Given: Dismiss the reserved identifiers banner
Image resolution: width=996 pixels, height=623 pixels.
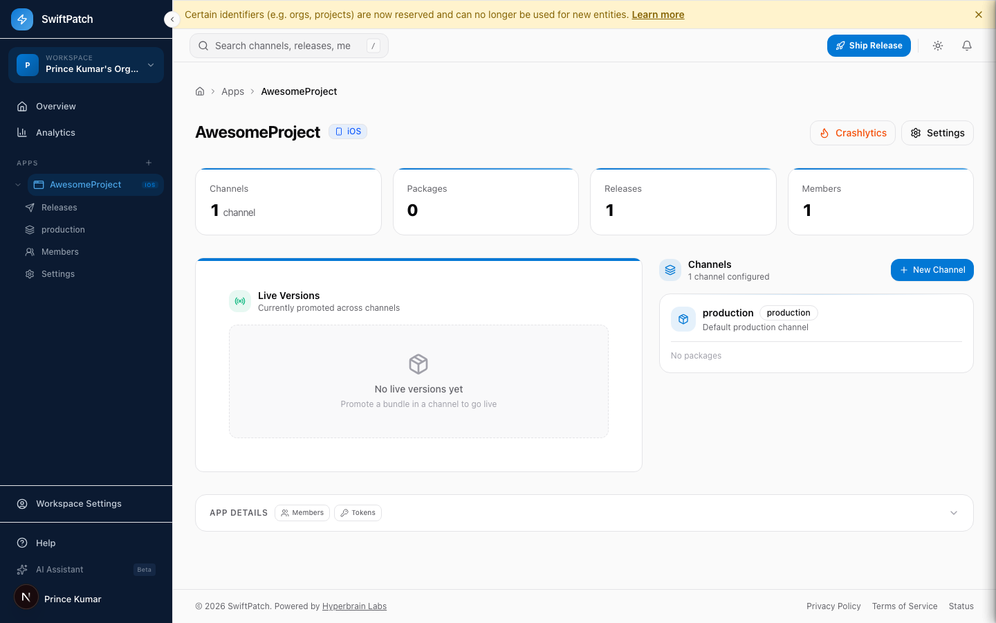Looking at the screenshot, I should pyautogui.click(x=979, y=14).
